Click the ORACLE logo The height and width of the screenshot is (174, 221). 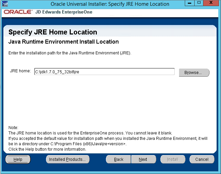pos(18,12)
